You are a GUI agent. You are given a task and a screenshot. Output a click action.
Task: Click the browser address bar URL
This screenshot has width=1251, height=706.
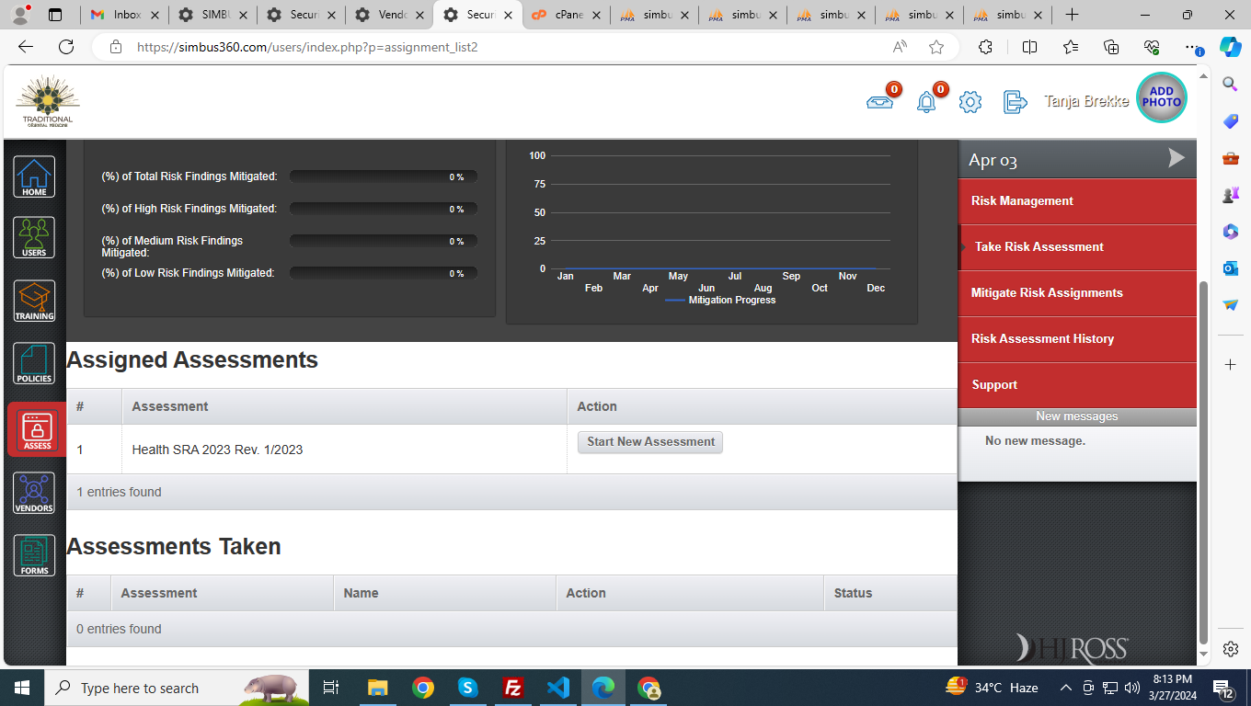tap(307, 47)
